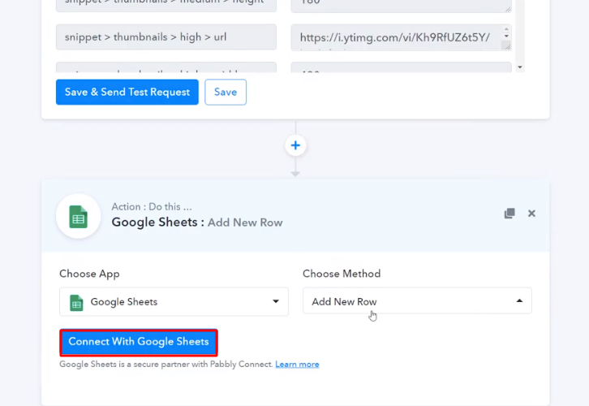The image size is (589, 406).
Task: Duplicate the Google Sheets action step
Action: [509, 214]
